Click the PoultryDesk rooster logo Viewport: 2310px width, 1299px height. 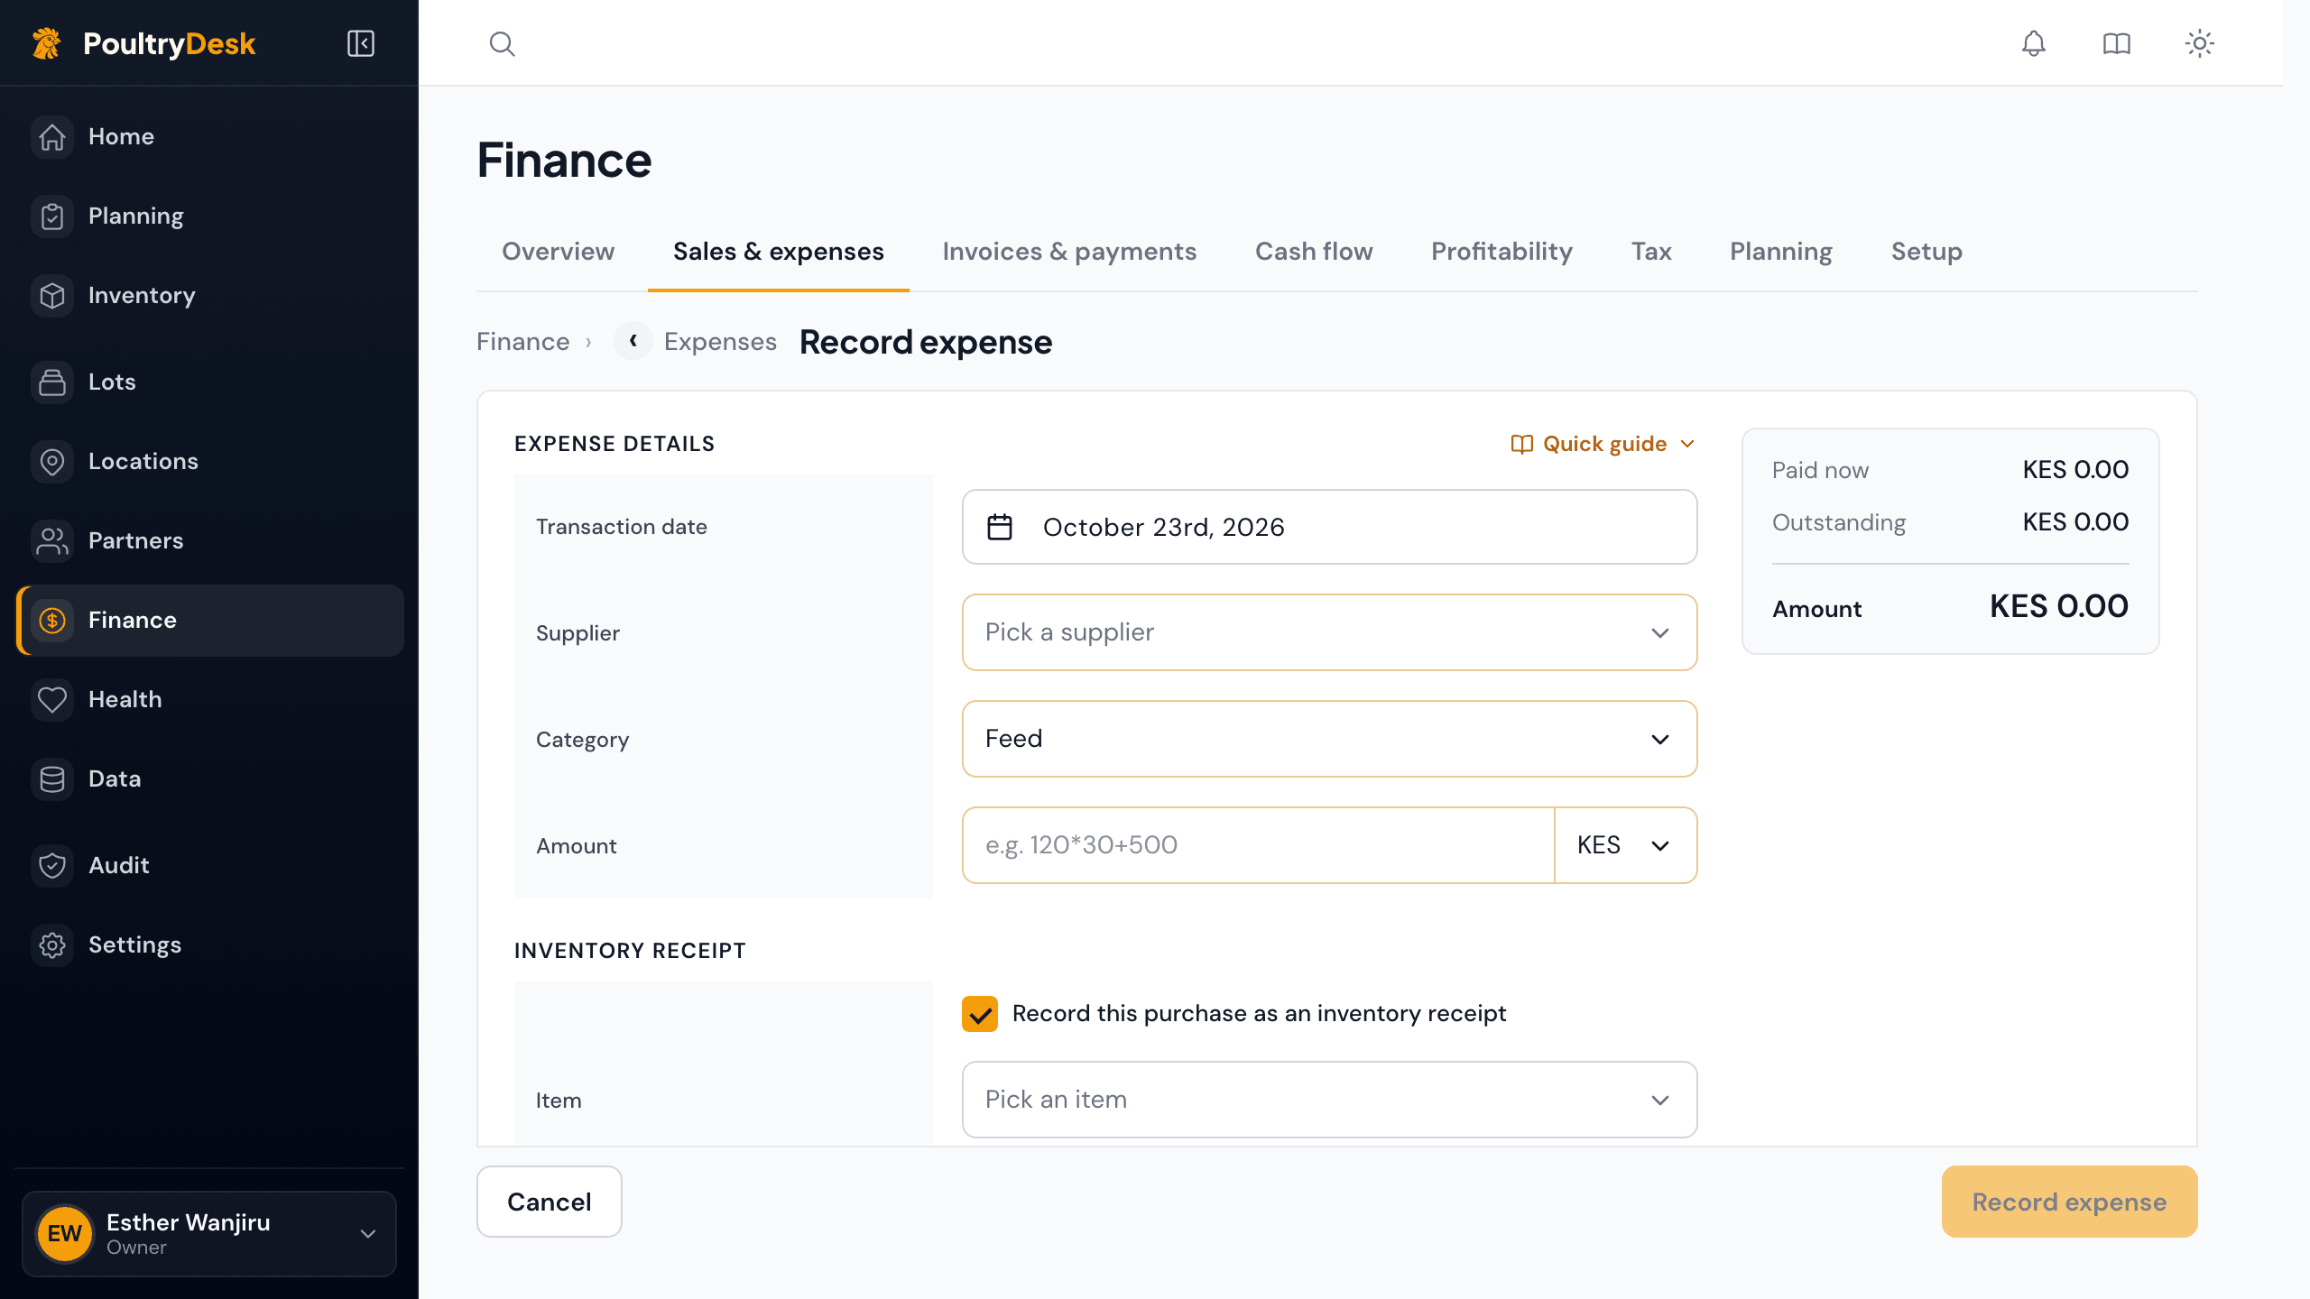[x=47, y=43]
